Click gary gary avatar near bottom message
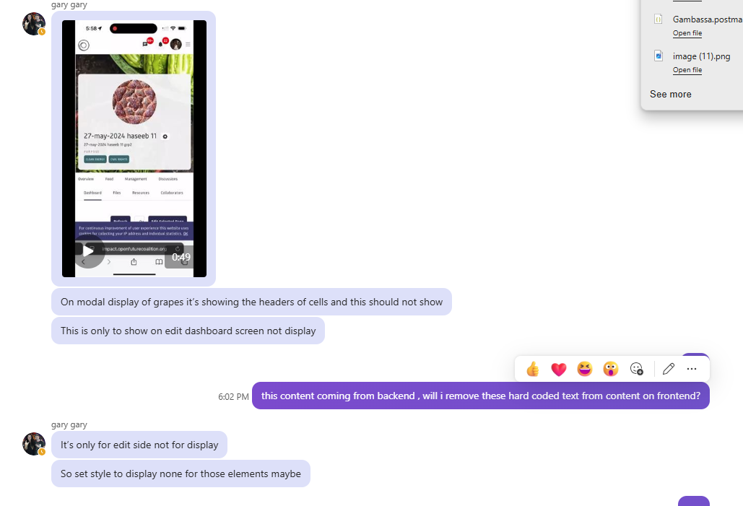Image resolution: width=743 pixels, height=506 pixels. pos(34,444)
